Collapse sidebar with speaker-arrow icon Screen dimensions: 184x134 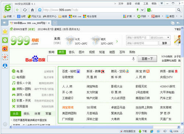[x=4, y=23]
